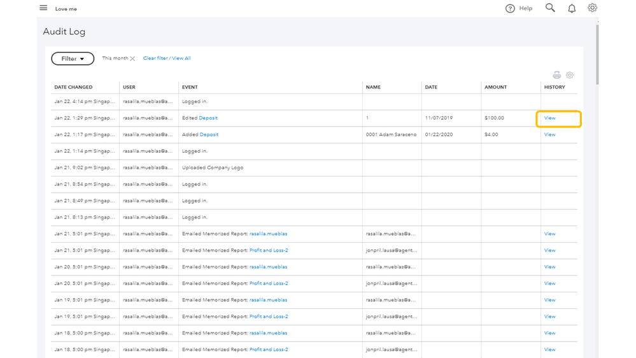Viewport: 636px width, 358px height.
Task: View history for Jan 21 Profit and Loss-2
Action: 549,250
